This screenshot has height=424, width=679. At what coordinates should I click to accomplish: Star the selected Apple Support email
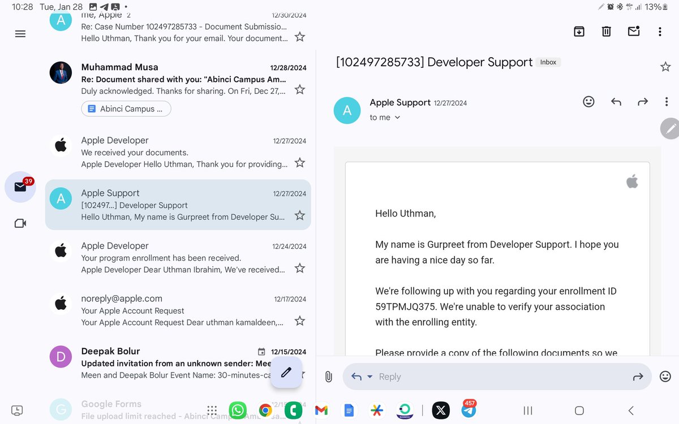tap(300, 215)
